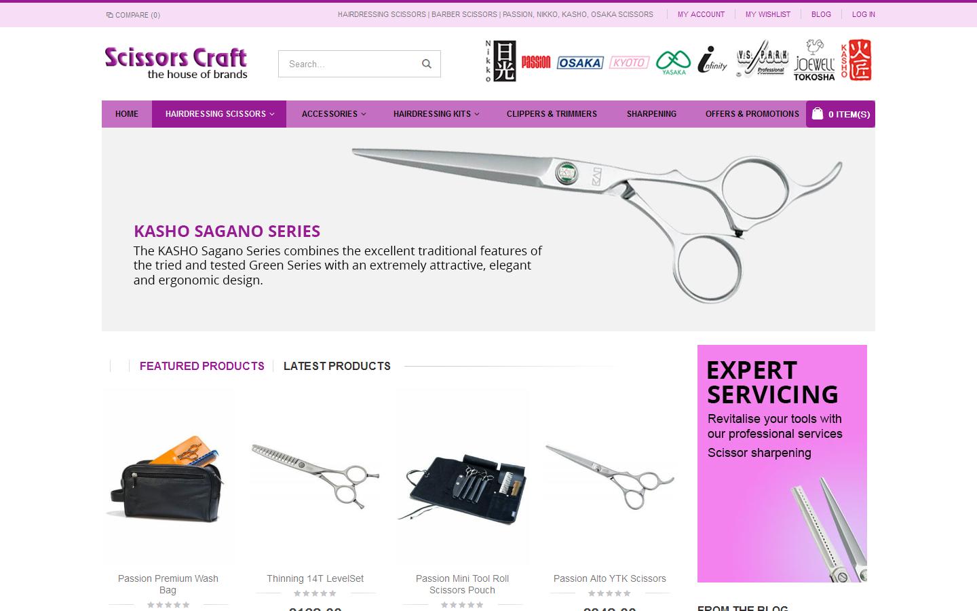The width and height of the screenshot is (977, 611).
Task: Expand the Accessories dropdown menu
Action: [334, 114]
